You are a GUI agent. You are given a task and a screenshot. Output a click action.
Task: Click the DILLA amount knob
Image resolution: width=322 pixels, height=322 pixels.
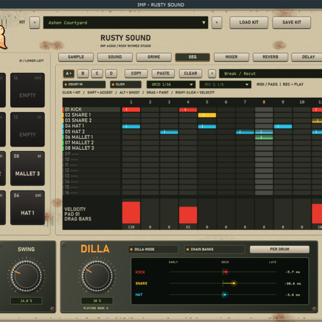click(97, 276)
